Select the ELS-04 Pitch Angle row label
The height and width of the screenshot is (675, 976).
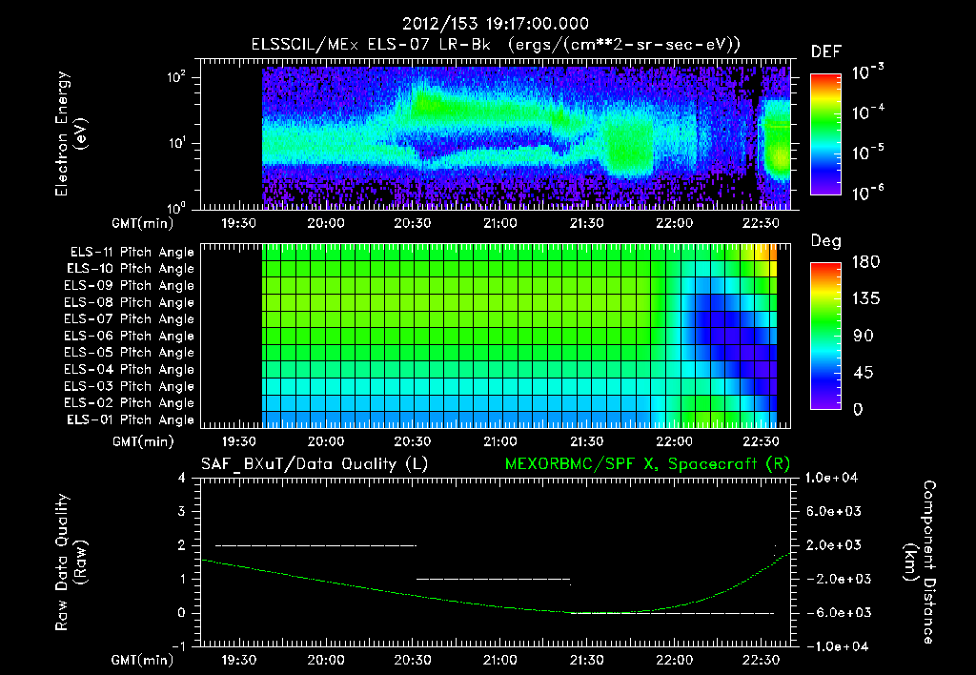[x=129, y=370]
